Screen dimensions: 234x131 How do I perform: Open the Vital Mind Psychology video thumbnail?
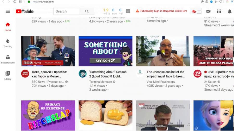(163, 51)
